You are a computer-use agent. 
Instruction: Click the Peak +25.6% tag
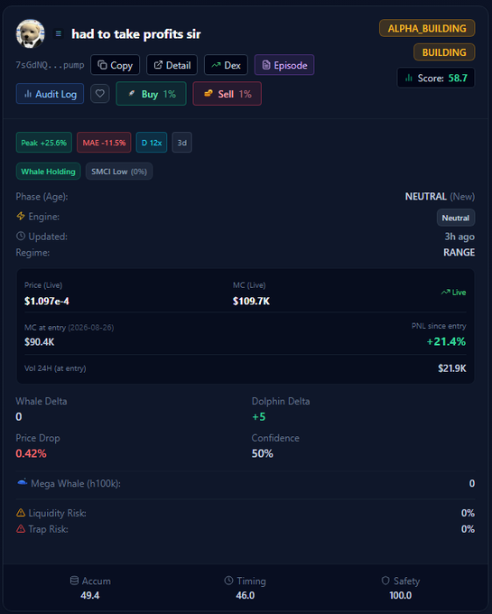pyautogui.click(x=44, y=143)
